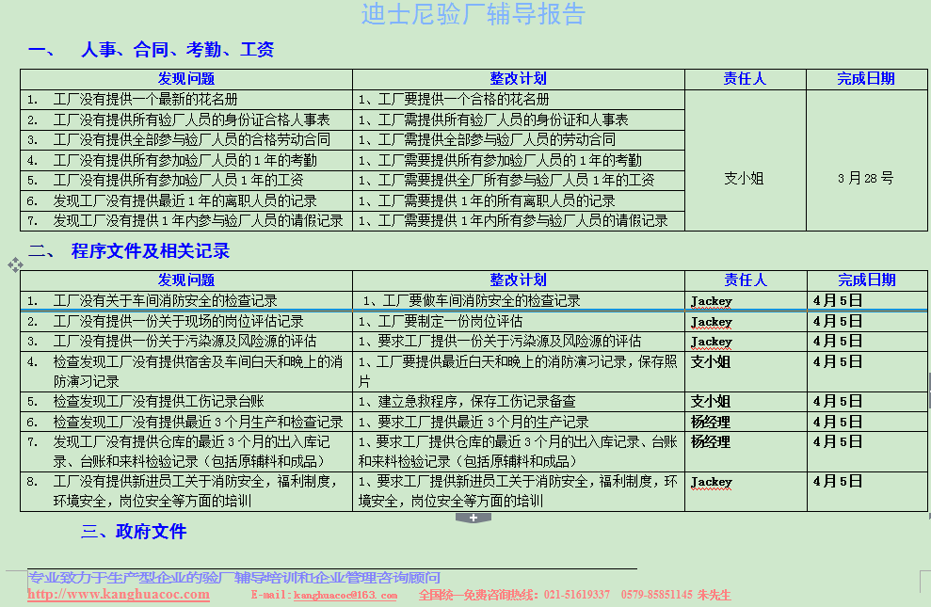Image resolution: width=931 pixels, height=607 pixels.
Task: Click Jackey in the 岗位评估 row
Action: [x=712, y=322]
